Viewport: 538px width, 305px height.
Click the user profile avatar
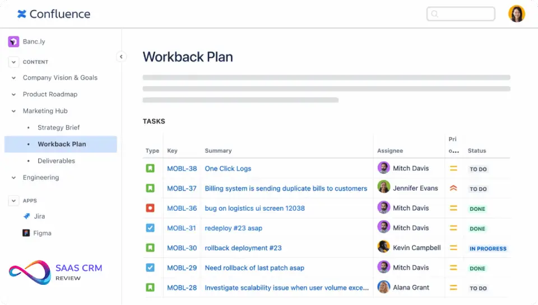point(516,14)
